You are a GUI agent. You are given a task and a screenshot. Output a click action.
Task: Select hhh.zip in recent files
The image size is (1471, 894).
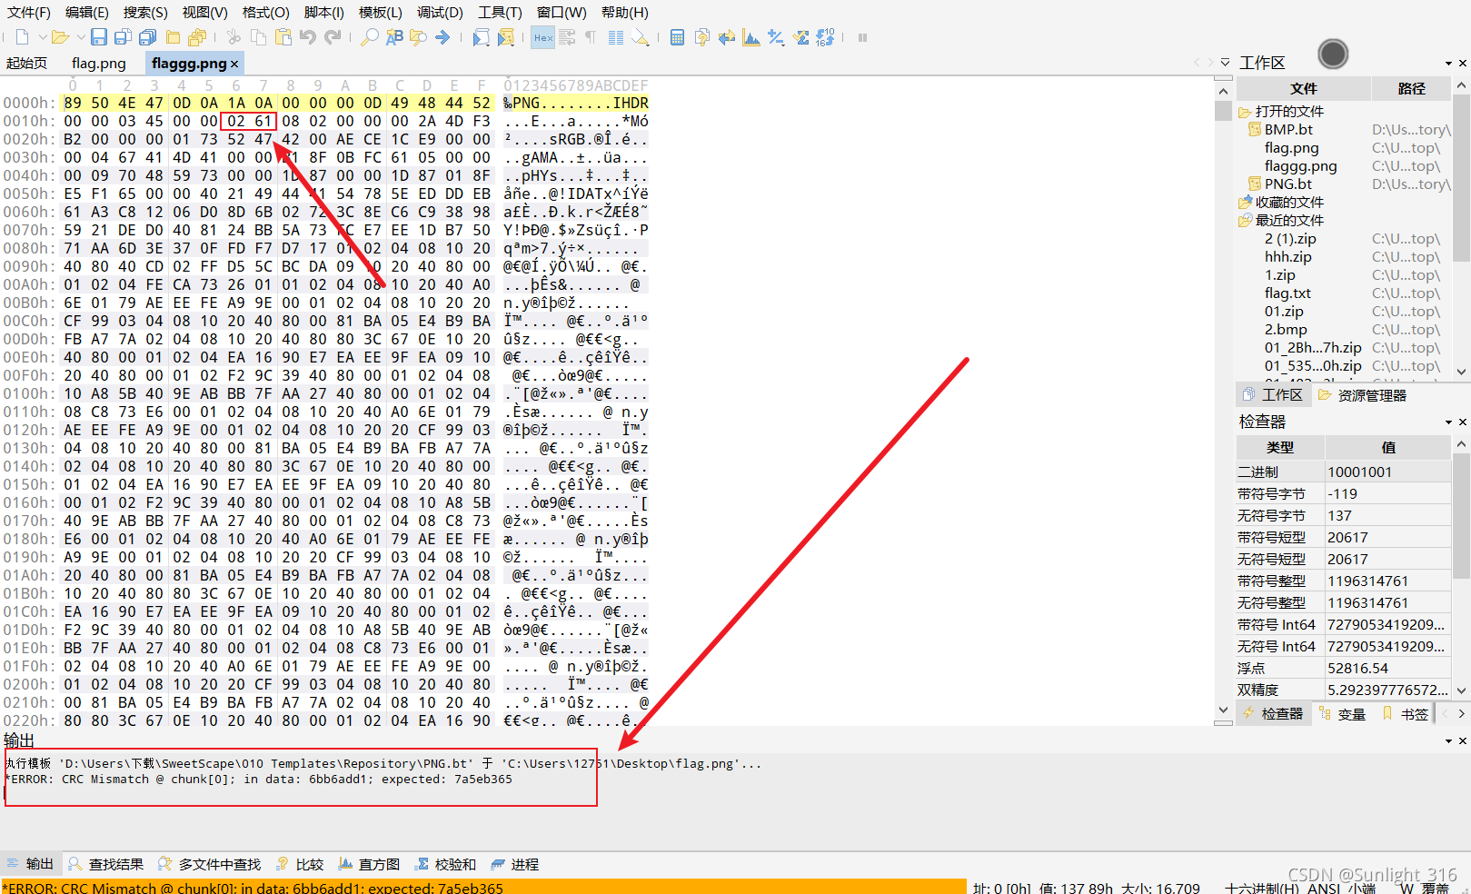point(1287,257)
